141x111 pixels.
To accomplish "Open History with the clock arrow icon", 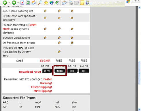I will pyautogui.click(x=57, y=3).
